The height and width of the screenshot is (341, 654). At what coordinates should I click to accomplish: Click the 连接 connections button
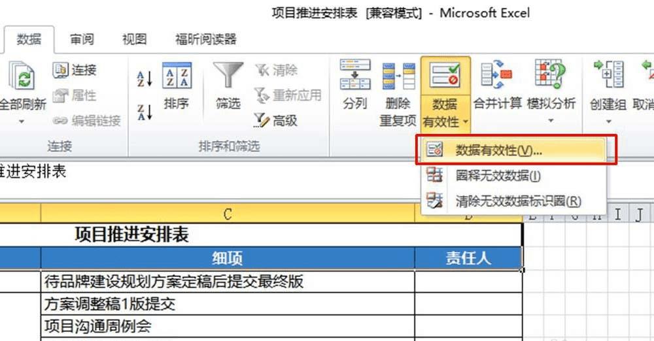[x=75, y=70]
